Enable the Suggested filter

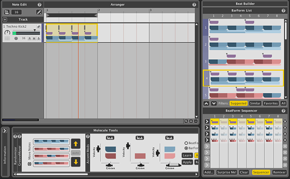tap(238, 103)
